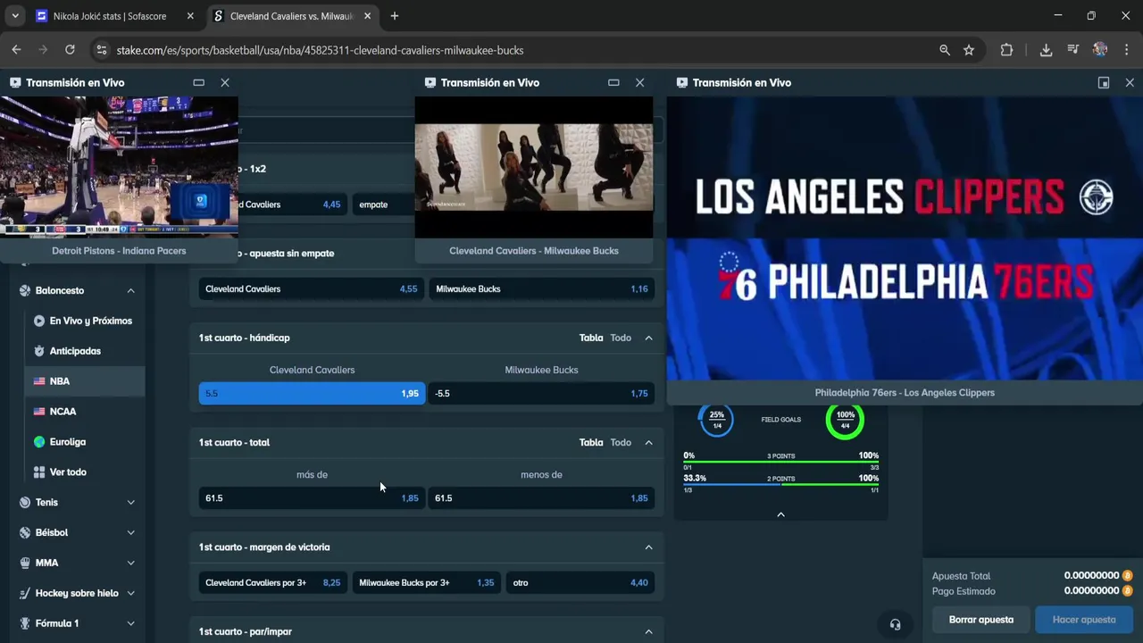The height and width of the screenshot is (643, 1143).
Task: Expand the Tenis sidebar section
Action: coord(130,502)
